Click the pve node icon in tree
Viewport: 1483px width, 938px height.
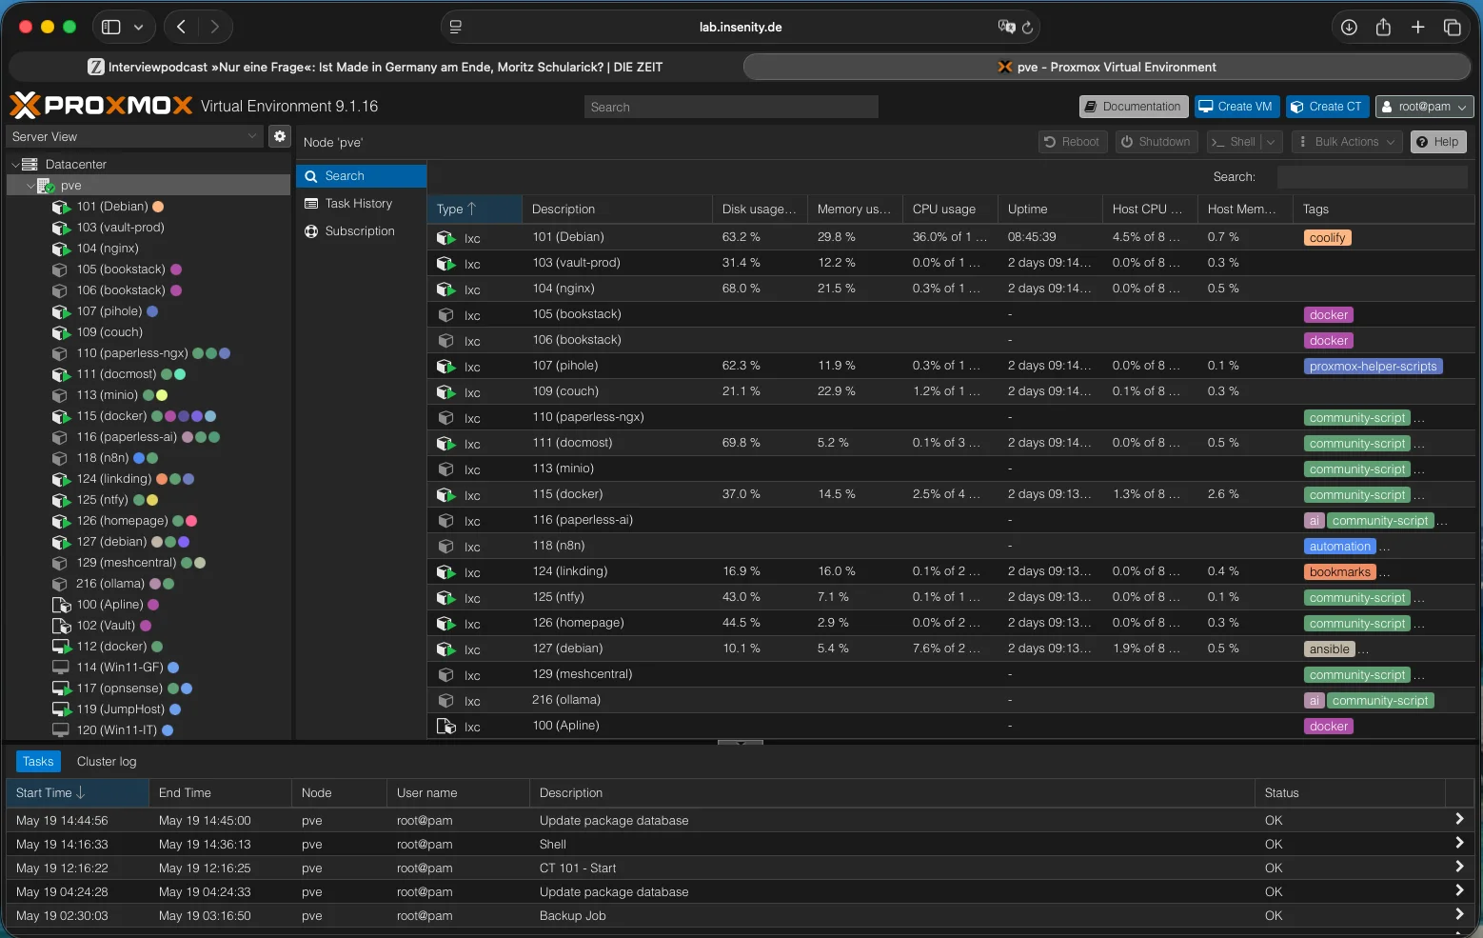click(46, 186)
